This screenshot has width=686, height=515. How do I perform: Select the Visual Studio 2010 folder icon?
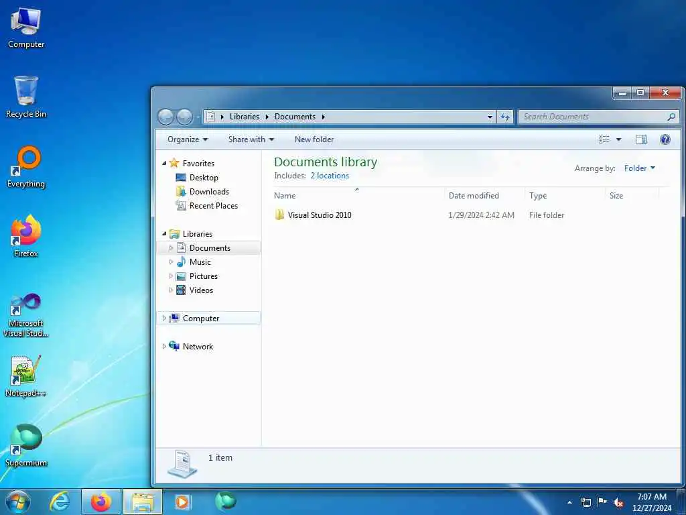(x=279, y=215)
